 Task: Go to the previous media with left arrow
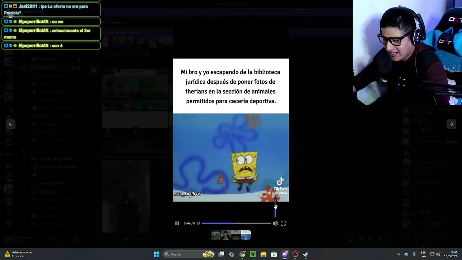coord(10,124)
